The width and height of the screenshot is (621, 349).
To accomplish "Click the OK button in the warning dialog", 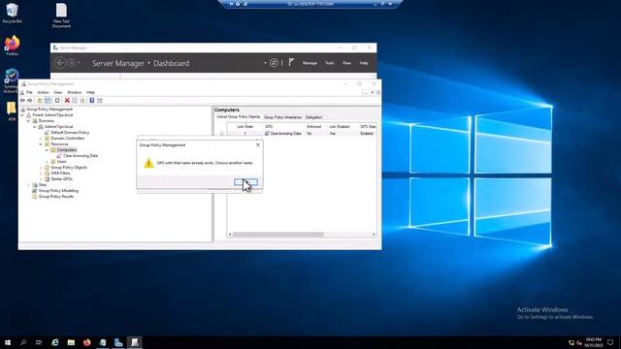I will pos(245,182).
